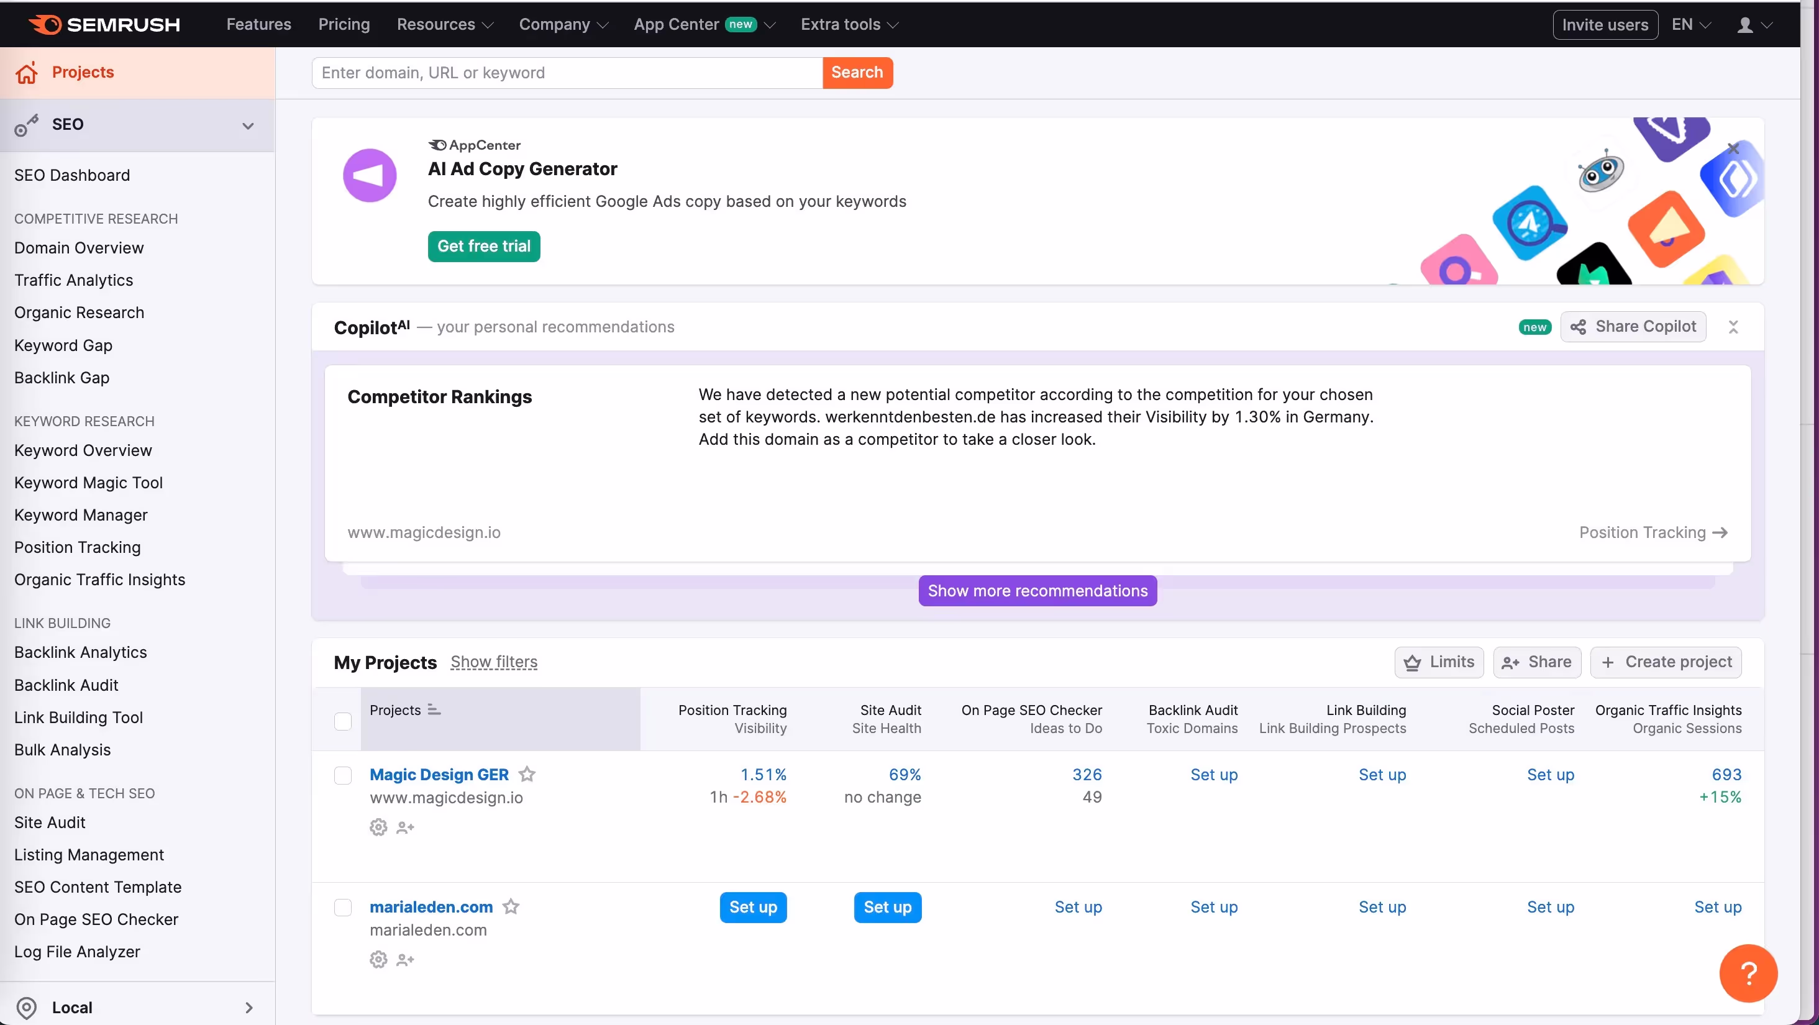
Task: Check the Magic Design GER row checkbox
Action: click(343, 775)
